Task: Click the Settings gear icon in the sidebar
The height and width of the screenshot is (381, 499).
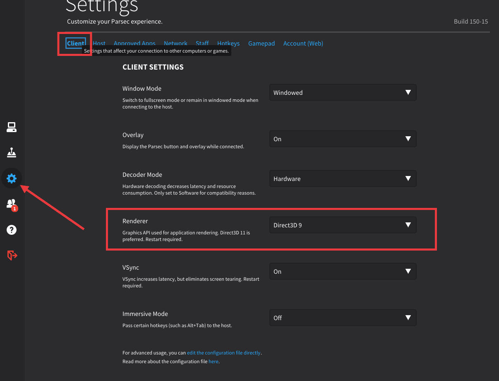Action: 12,178
